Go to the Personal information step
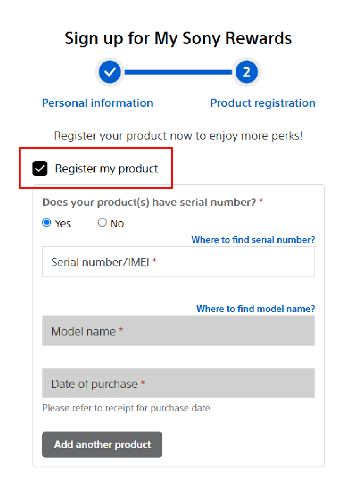The height and width of the screenshot is (493, 355). pyautogui.click(x=97, y=103)
